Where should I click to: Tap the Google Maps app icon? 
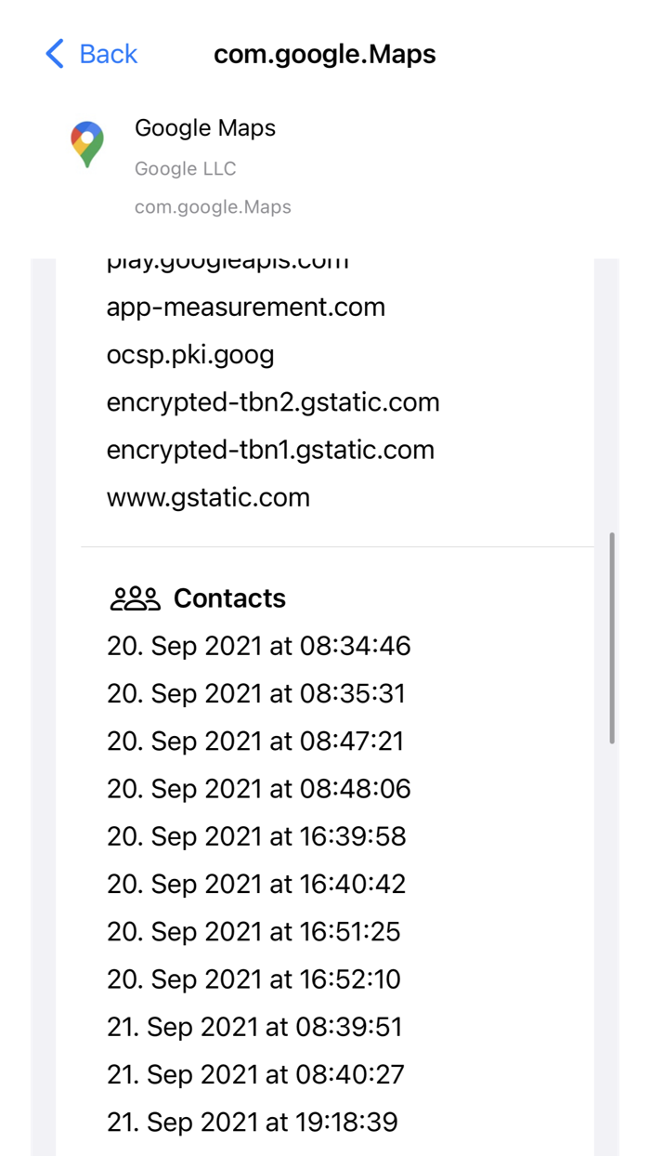(86, 143)
